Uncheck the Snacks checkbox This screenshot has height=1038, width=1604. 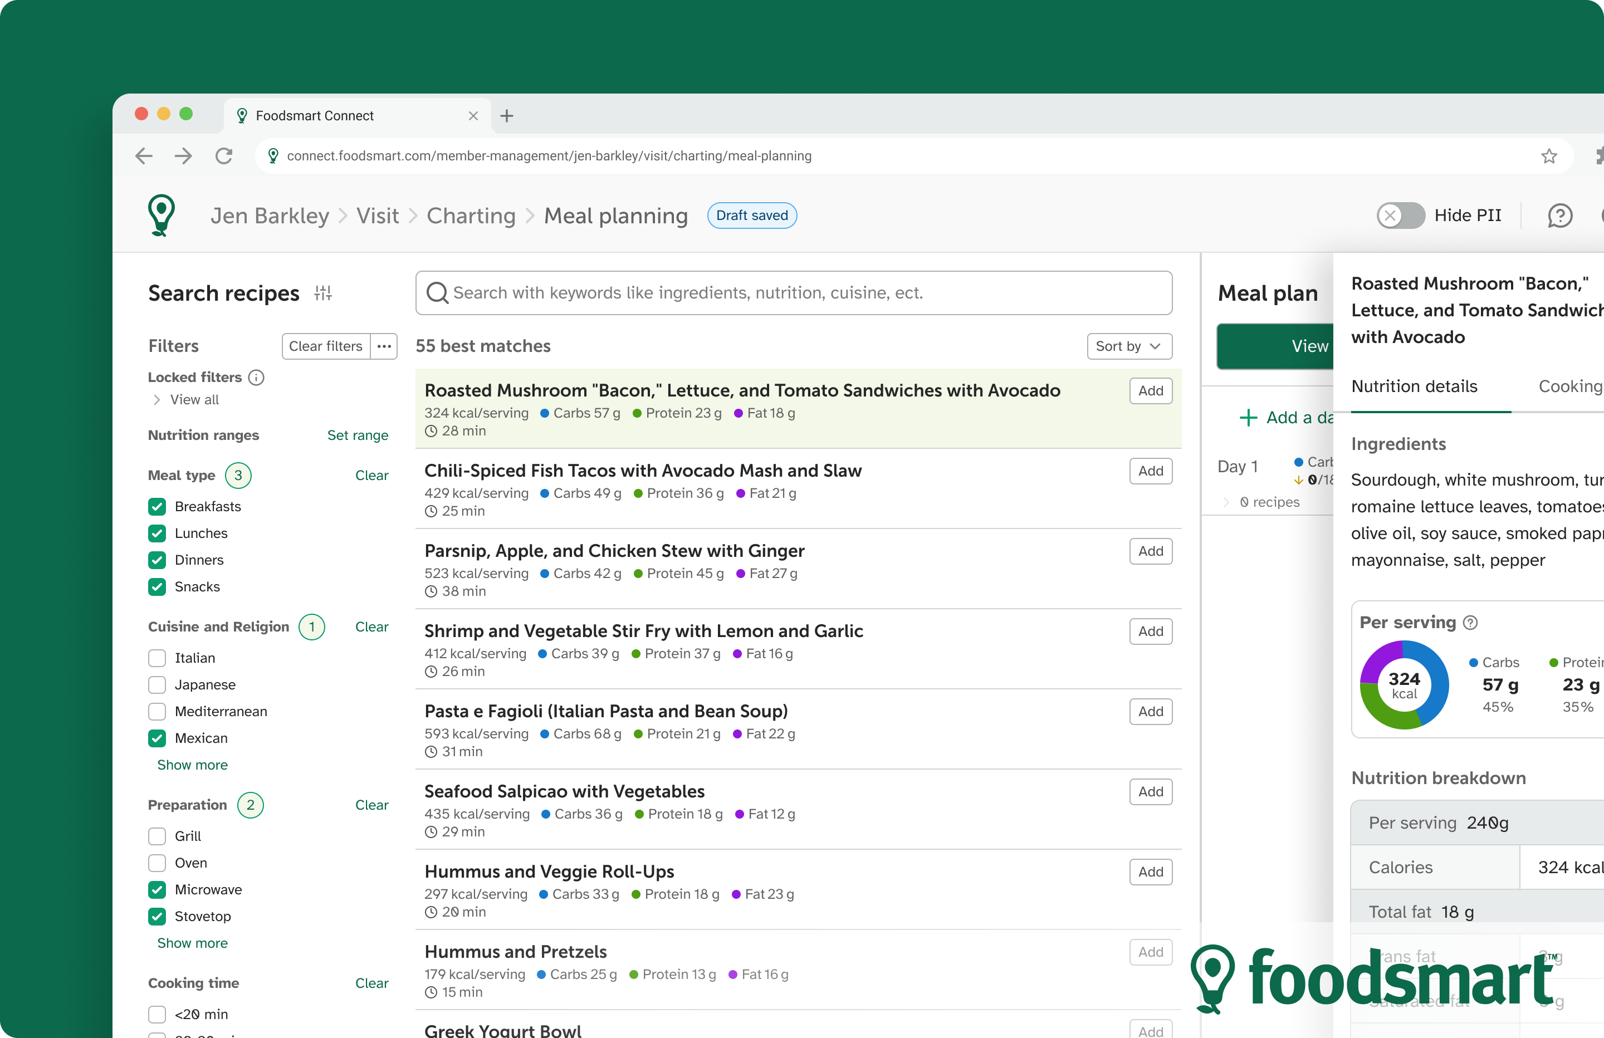[157, 587]
